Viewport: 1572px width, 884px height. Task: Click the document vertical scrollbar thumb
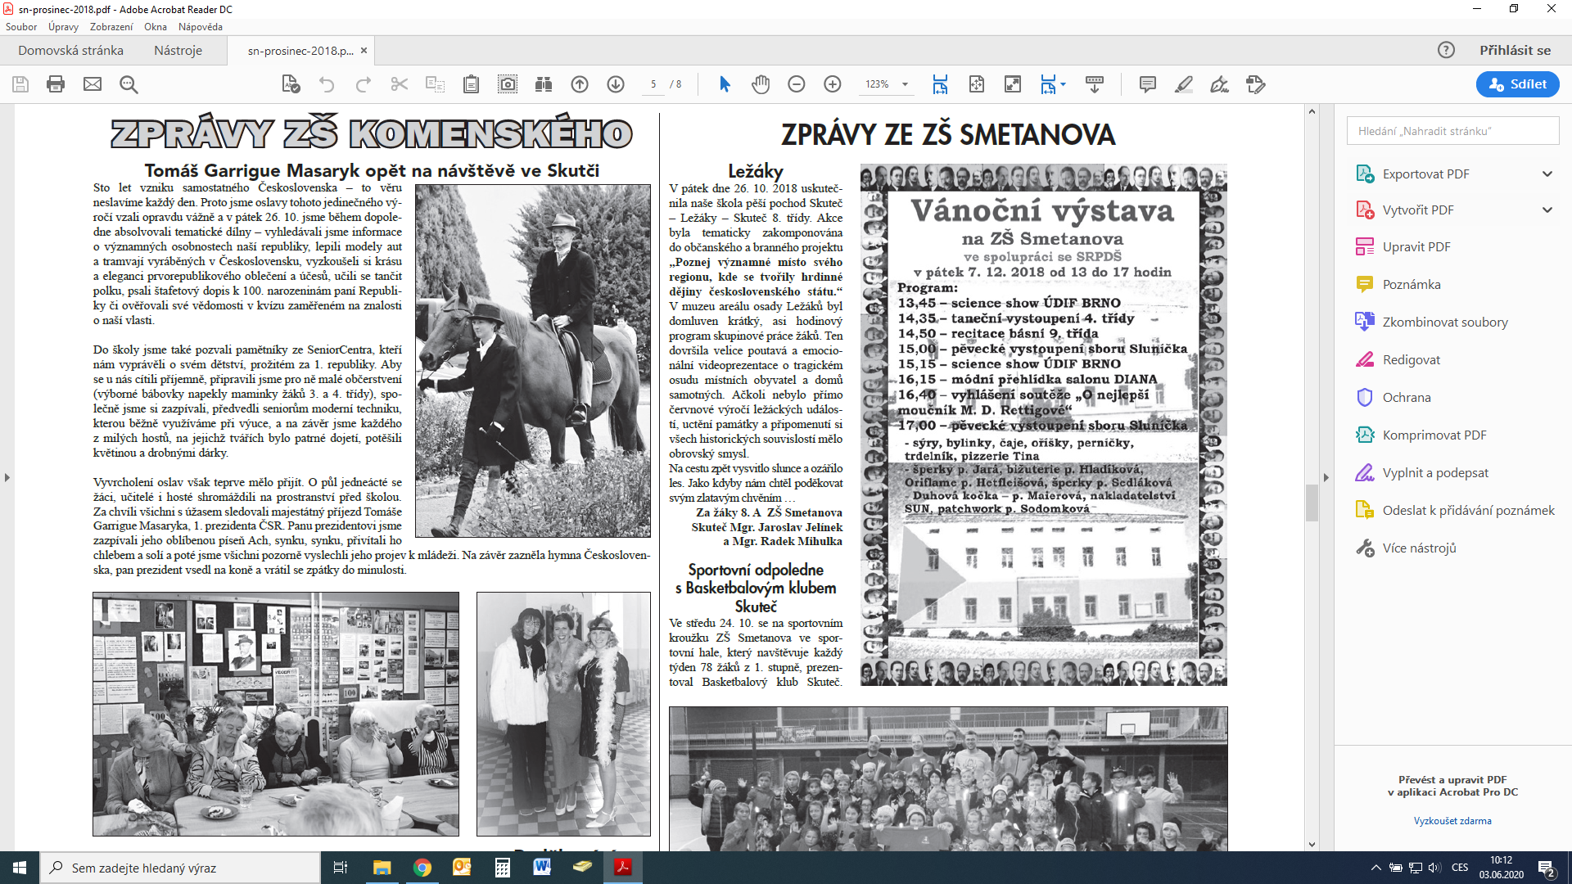(1312, 503)
